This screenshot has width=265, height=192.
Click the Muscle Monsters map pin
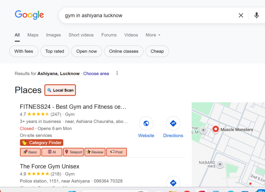click(x=215, y=129)
